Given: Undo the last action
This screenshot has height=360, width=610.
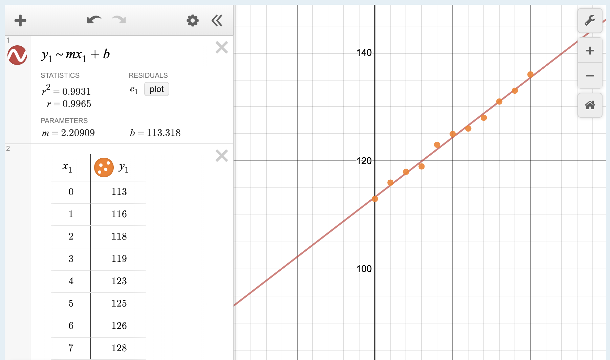Looking at the screenshot, I should (94, 20).
